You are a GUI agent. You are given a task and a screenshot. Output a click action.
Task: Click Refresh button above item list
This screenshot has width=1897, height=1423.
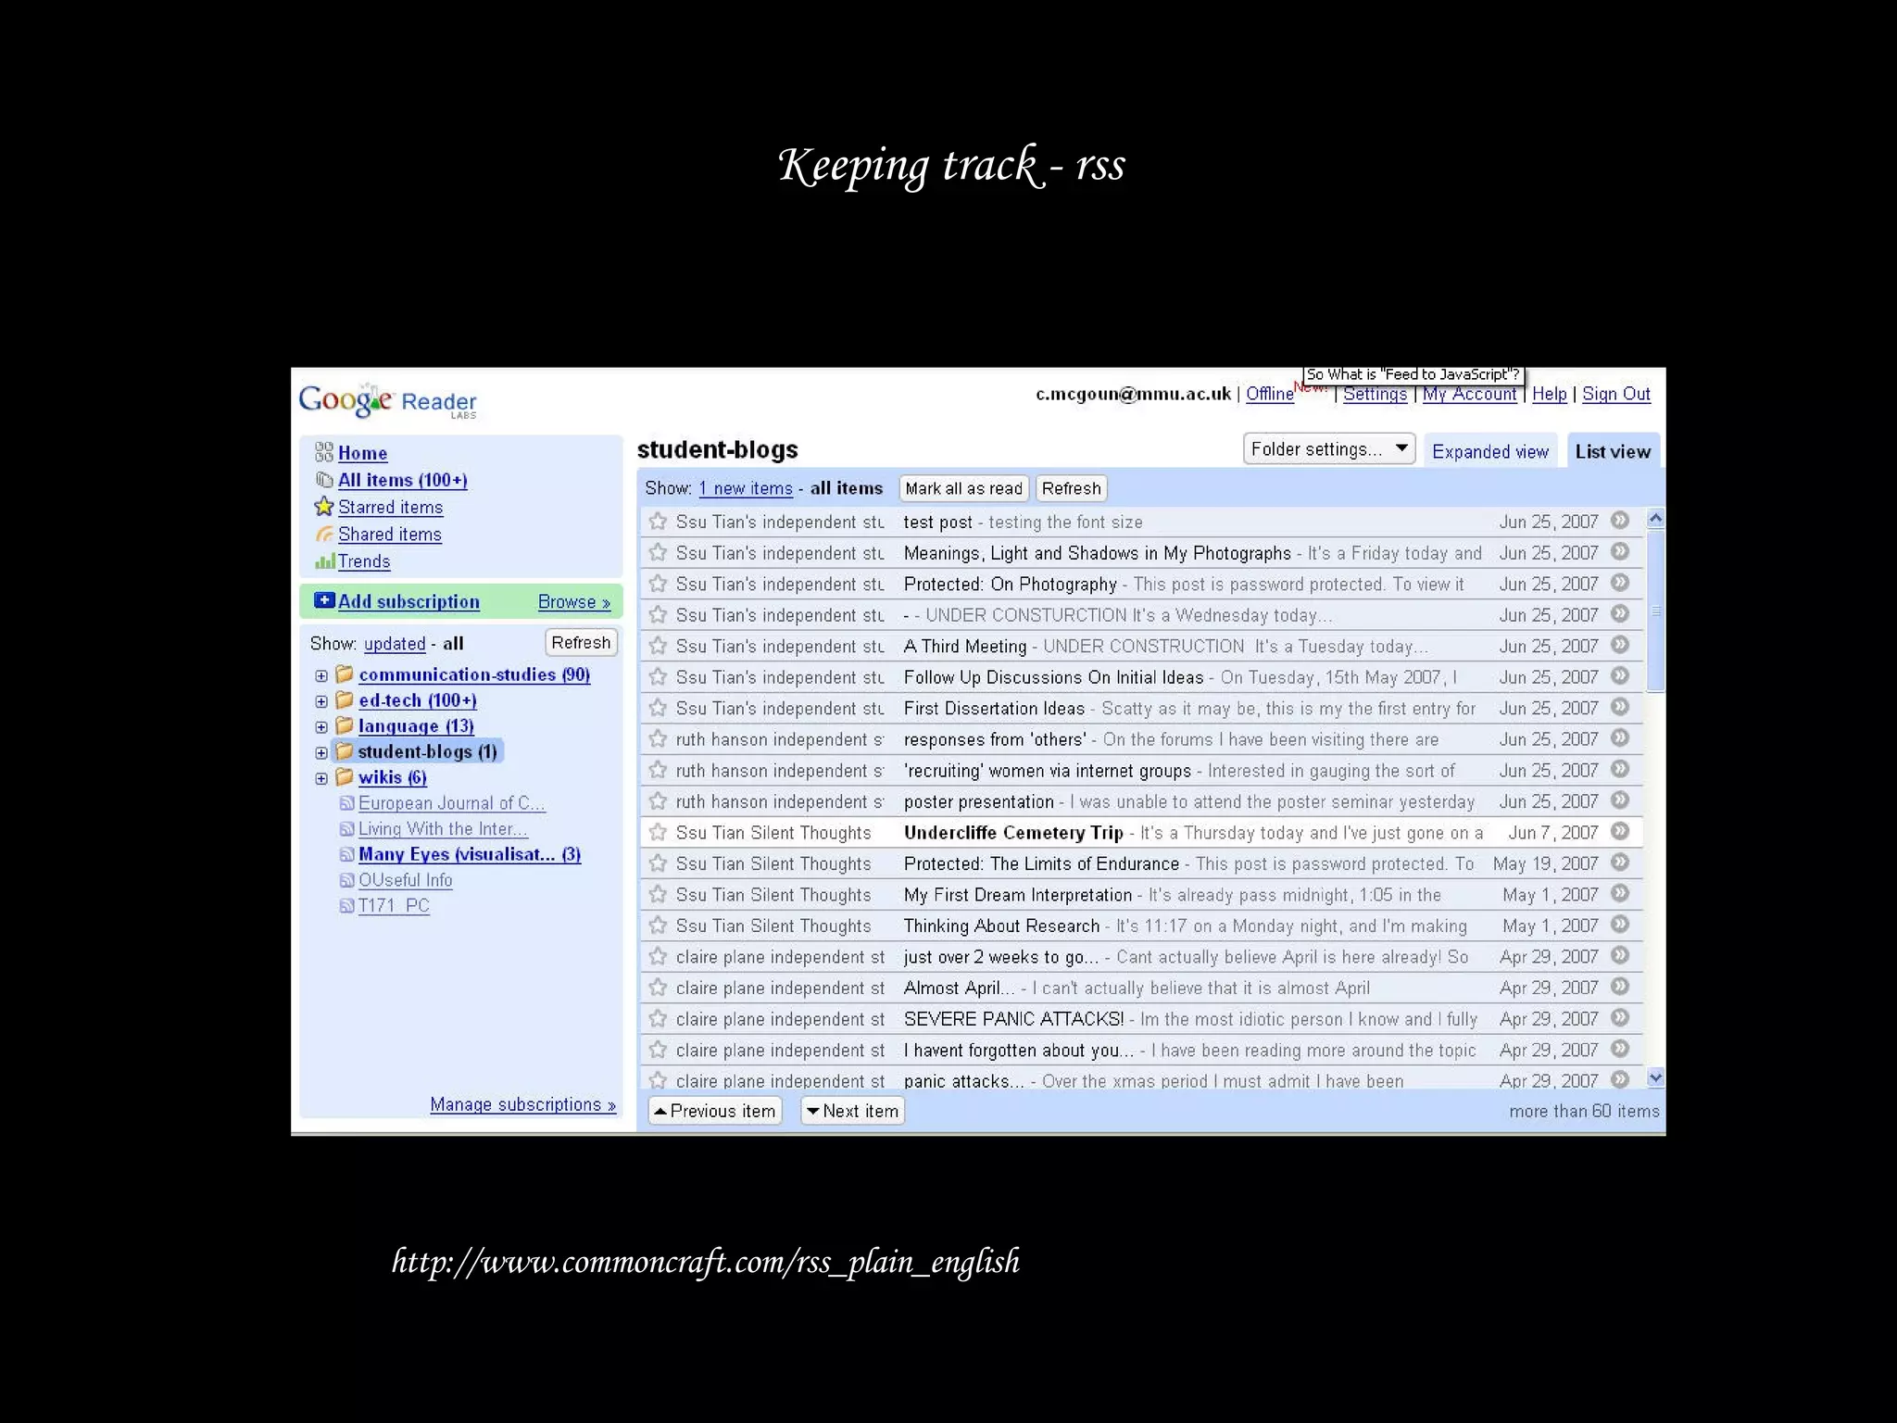pyautogui.click(x=1072, y=488)
